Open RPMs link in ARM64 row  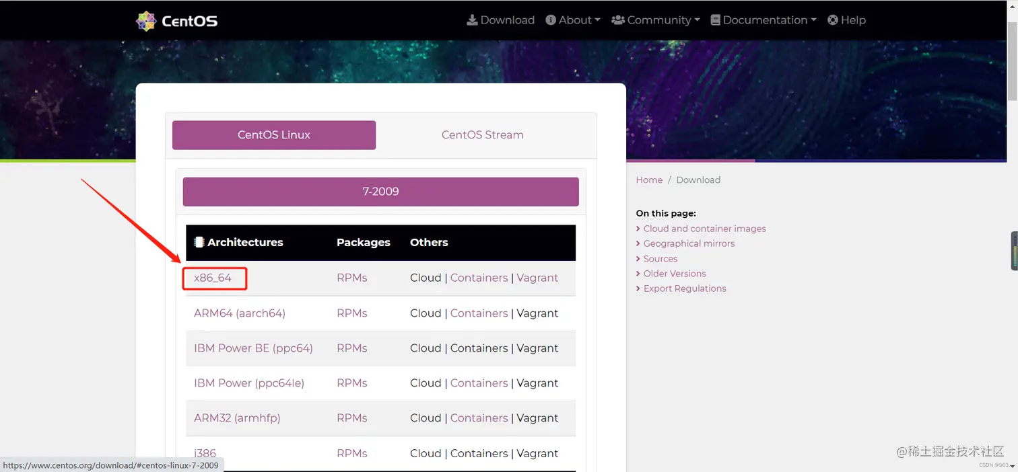point(352,313)
